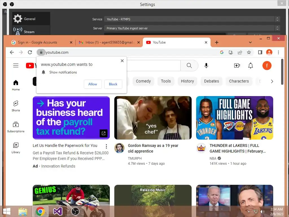The height and width of the screenshot is (217, 289).
Task: Allow YouTube notifications
Action: (93, 84)
